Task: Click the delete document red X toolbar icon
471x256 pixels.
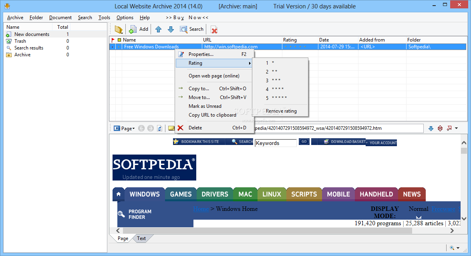Action: click(x=214, y=30)
